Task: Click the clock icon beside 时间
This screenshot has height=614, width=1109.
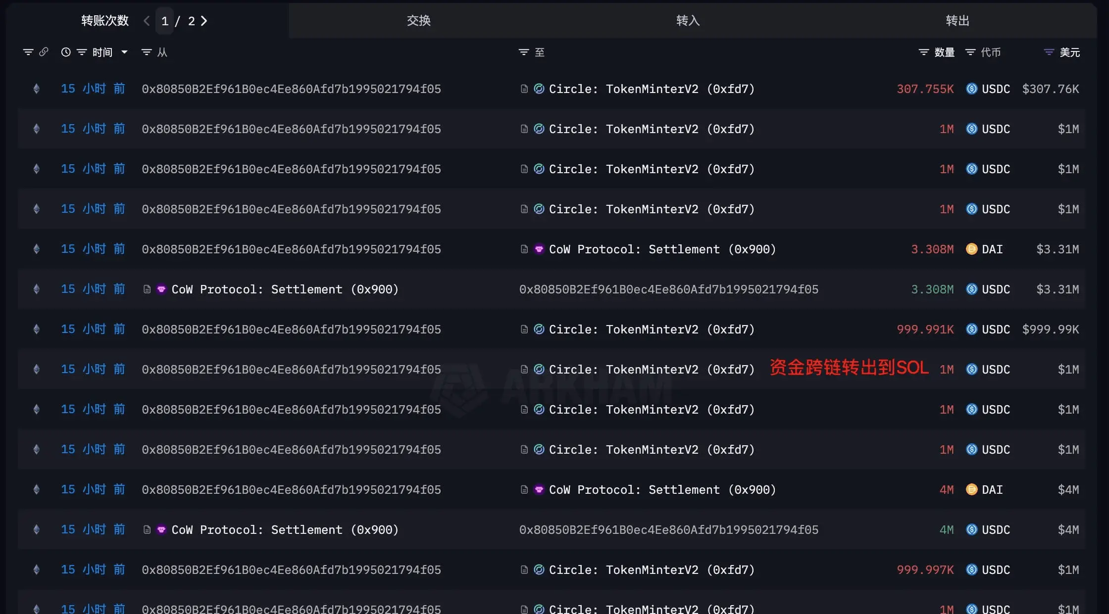Action: tap(66, 52)
